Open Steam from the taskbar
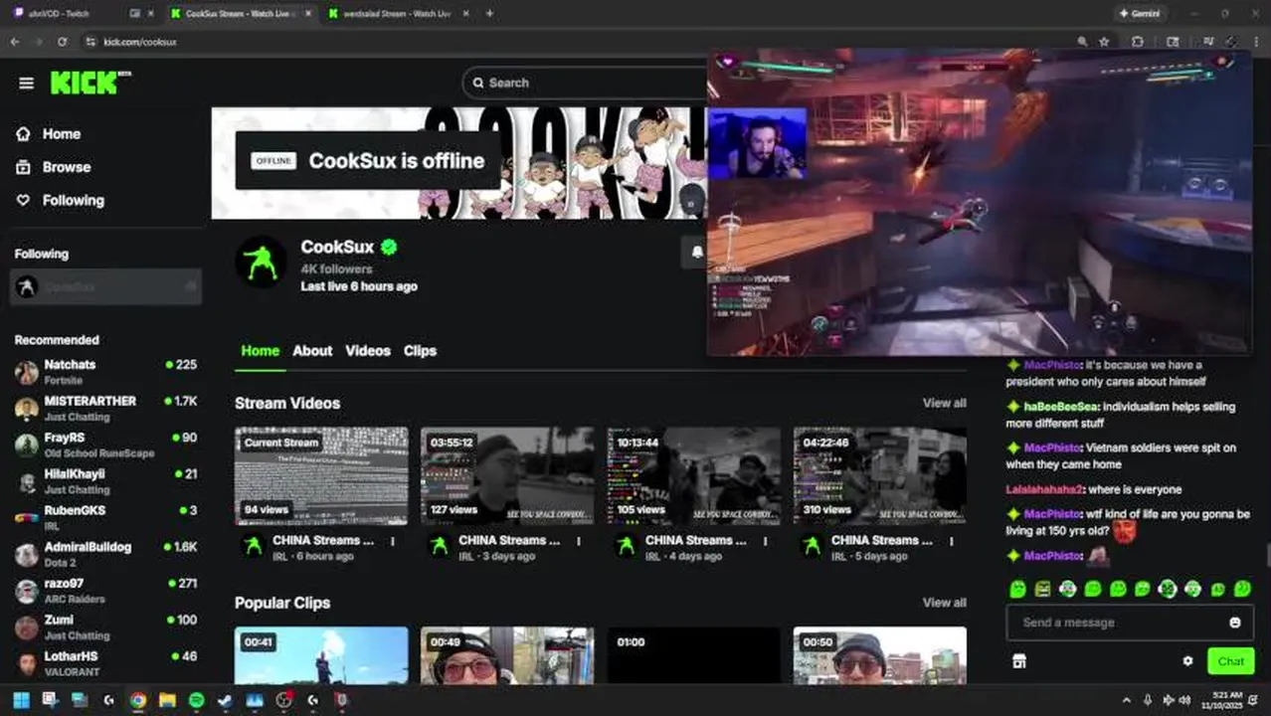The height and width of the screenshot is (716, 1271). click(225, 700)
